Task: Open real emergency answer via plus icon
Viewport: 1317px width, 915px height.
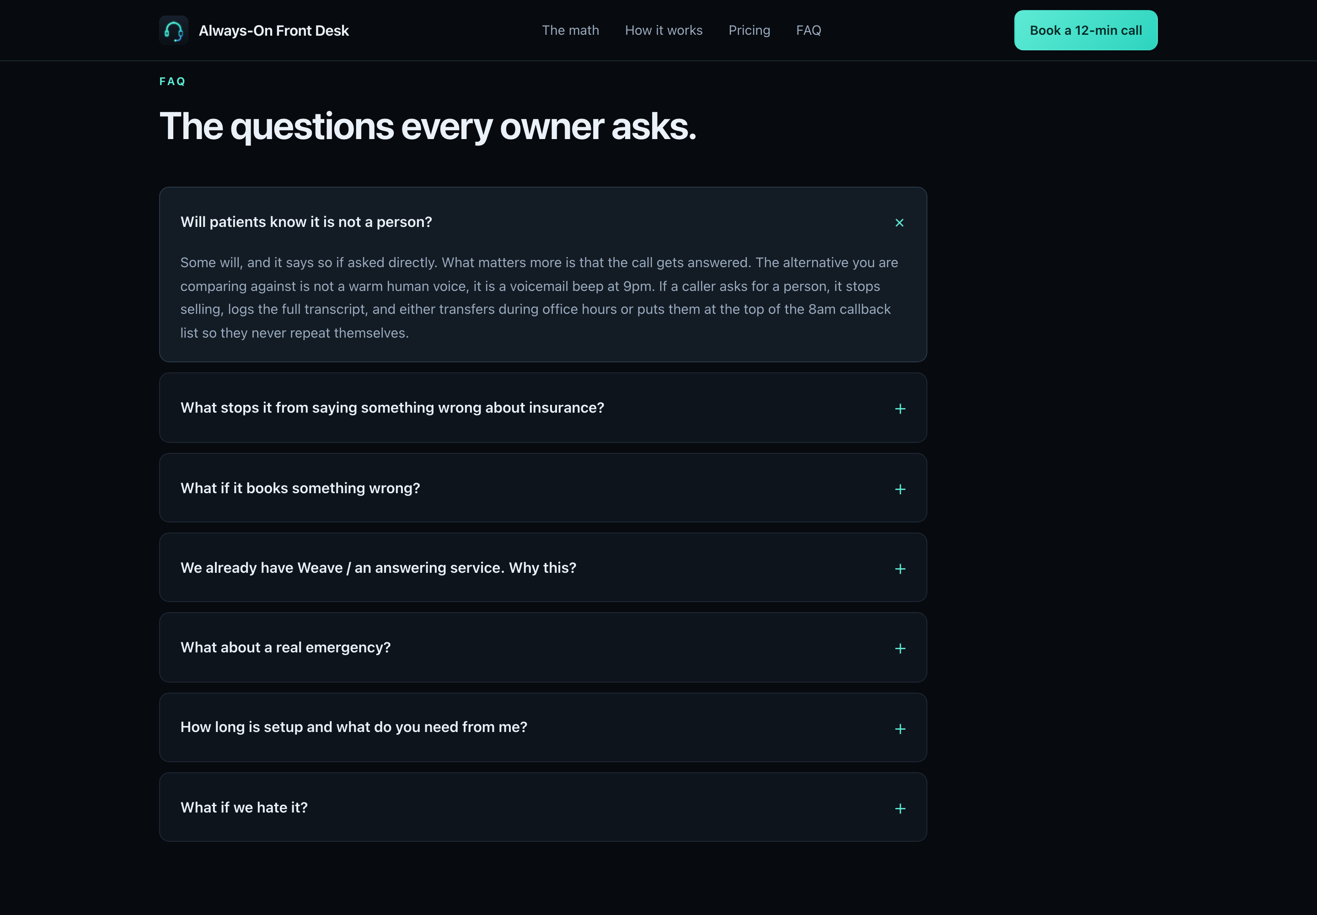Action: tap(900, 648)
